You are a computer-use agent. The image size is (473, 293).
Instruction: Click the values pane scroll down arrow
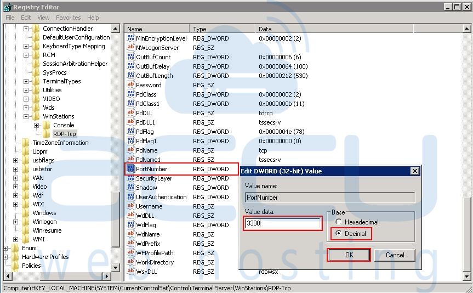(466, 276)
